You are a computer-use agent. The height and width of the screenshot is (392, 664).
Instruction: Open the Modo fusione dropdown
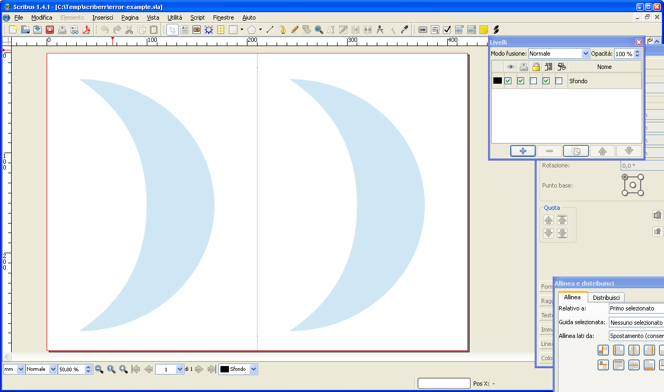[559, 54]
